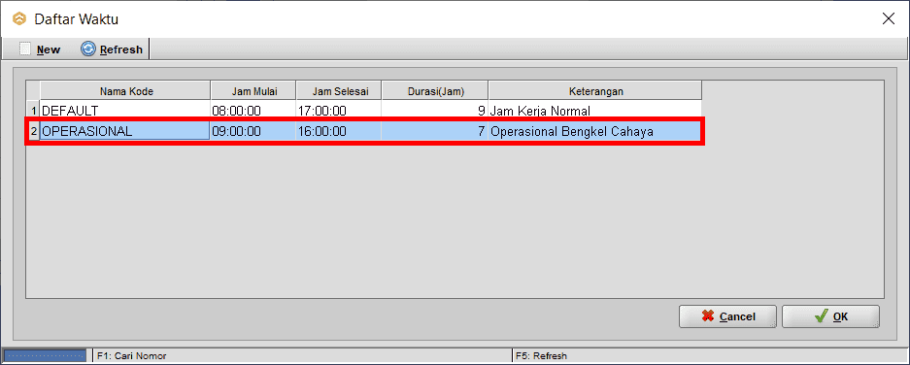Select row number 2 header
The width and height of the screenshot is (910, 365).
tap(34, 132)
